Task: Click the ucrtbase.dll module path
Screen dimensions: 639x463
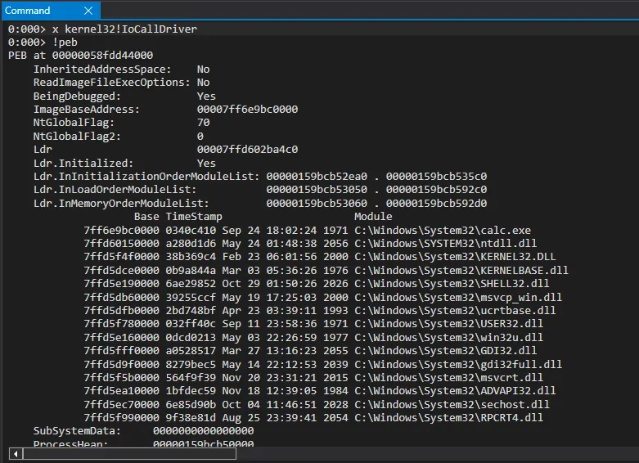Action: [x=455, y=310]
